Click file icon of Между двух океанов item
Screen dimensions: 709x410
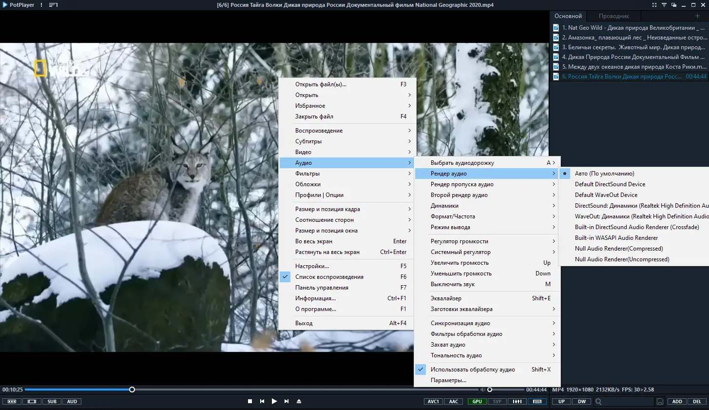coord(556,67)
